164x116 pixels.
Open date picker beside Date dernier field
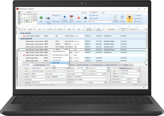coord(139,79)
